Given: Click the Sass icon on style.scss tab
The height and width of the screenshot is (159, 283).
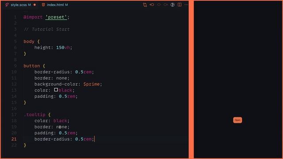Looking at the screenshot, I should click(7, 5).
